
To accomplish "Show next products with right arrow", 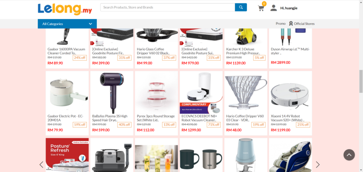I will pos(318,164).
